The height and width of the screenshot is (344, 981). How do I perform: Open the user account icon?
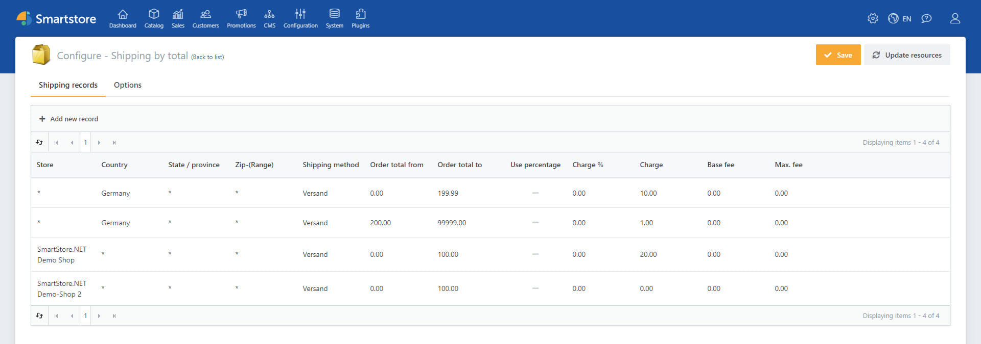(954, 18)
